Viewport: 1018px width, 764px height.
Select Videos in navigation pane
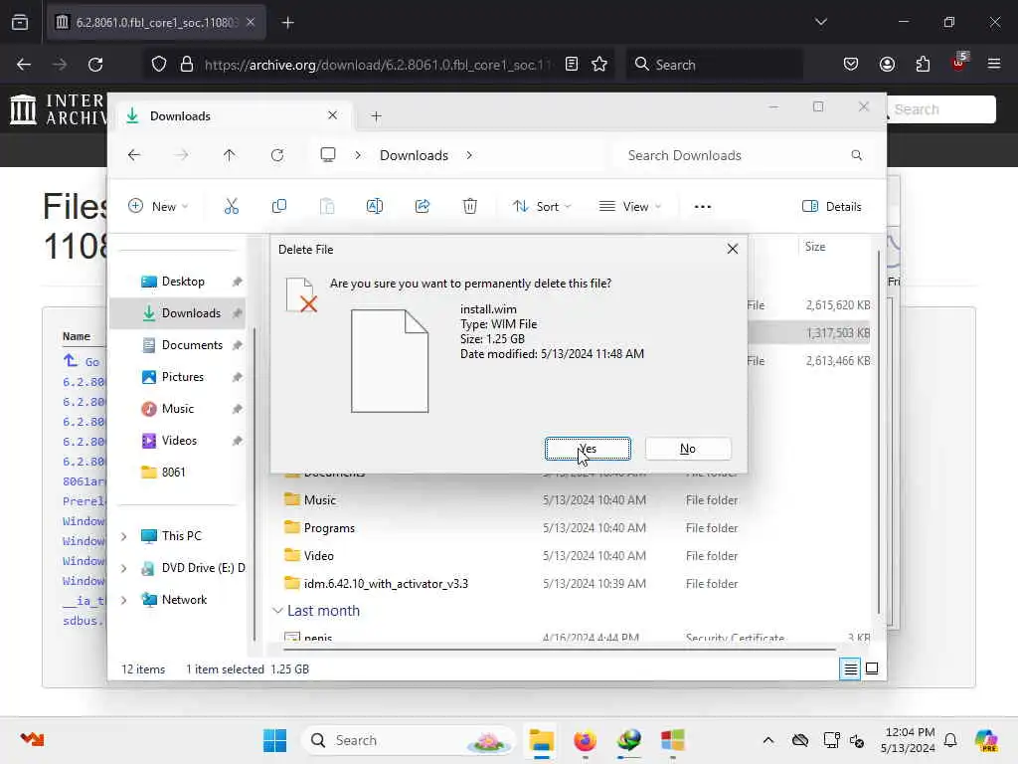point(179,441)
